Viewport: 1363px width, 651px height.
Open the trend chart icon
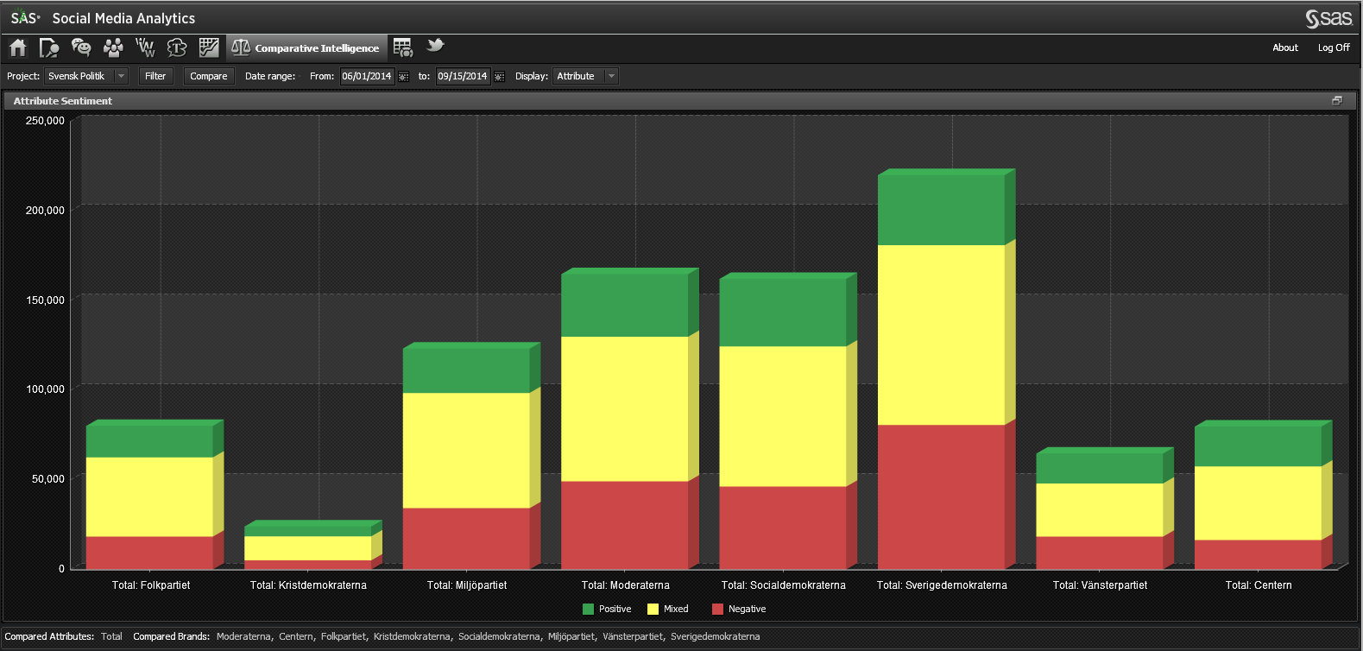(209, 47)
